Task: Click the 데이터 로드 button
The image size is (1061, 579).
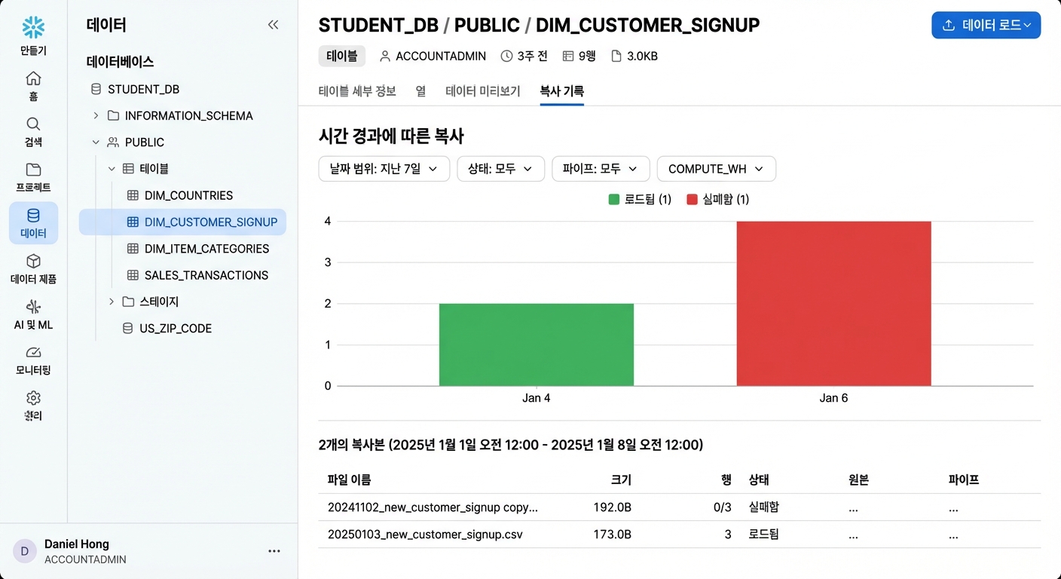Action: tap(986, 25)
